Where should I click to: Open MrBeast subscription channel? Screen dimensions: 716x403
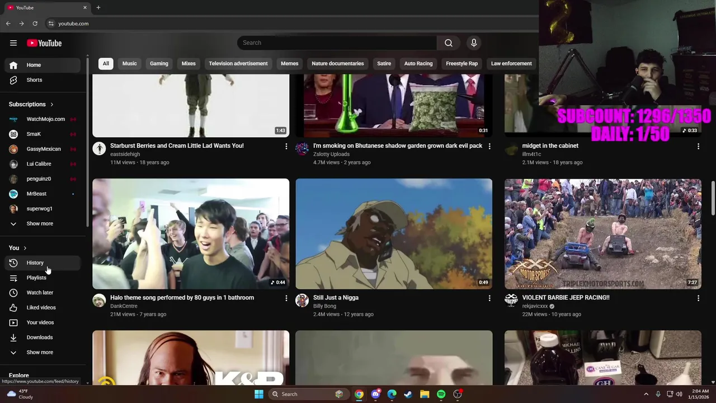tap(43, 194)
